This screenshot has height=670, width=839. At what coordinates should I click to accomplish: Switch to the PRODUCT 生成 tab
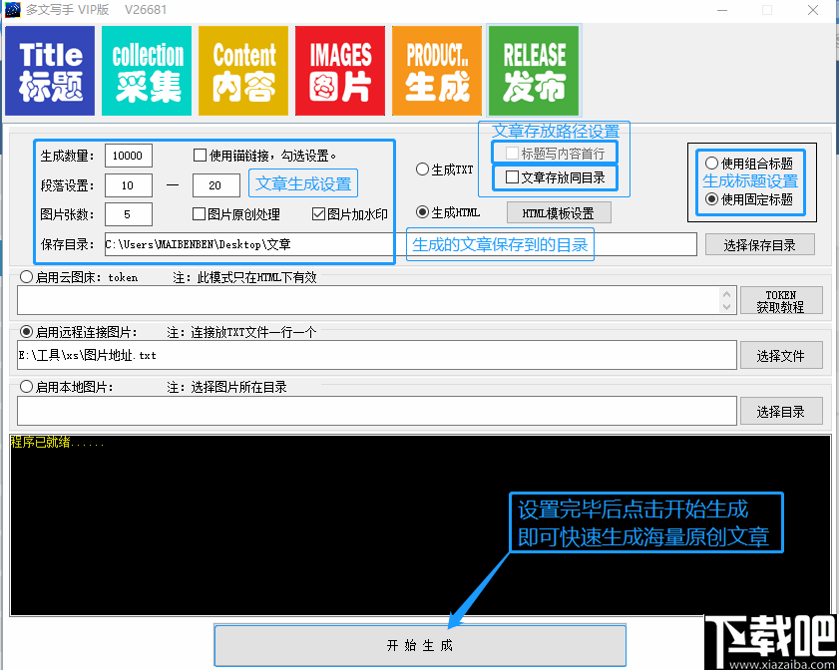tap(436, 70)
